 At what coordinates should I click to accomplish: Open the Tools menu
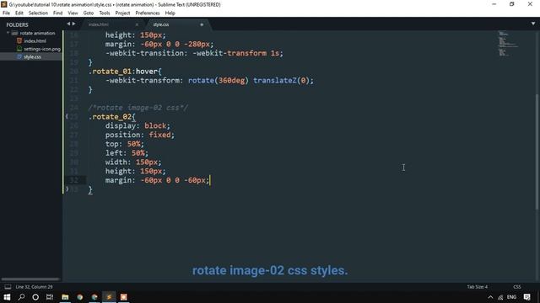[105, 13]
